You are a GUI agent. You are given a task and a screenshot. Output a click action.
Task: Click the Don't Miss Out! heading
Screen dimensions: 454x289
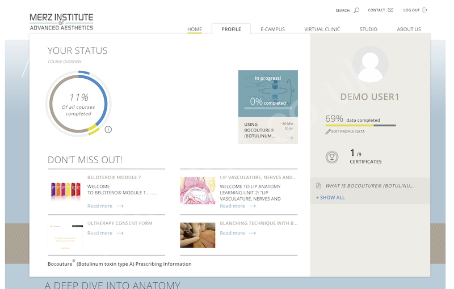[85, 160]
